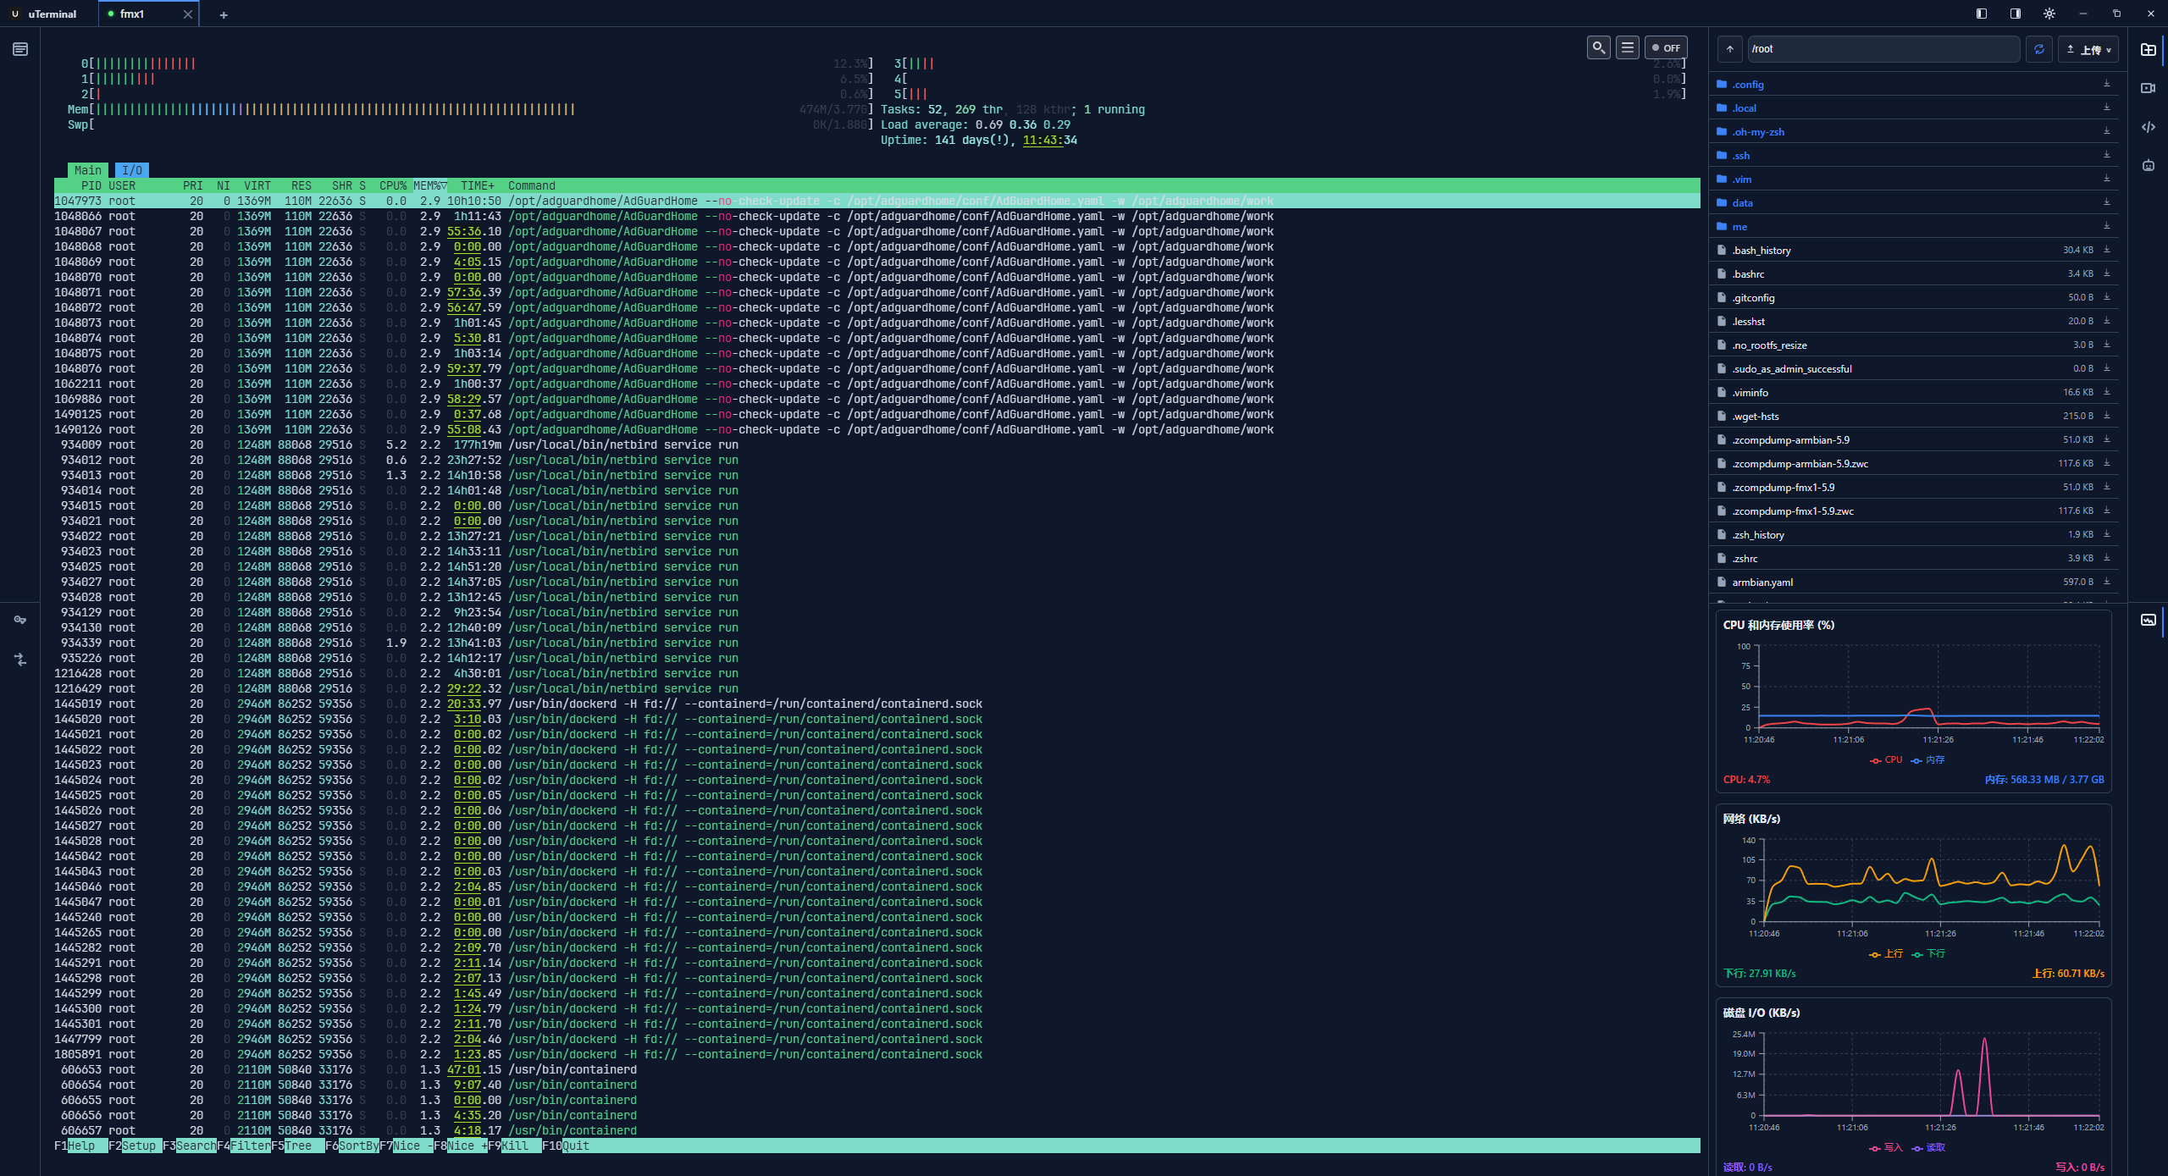This screenshot has width=2168, height=1176.
Task: Open the code snippets panel icon
Action: (2149, 127)
